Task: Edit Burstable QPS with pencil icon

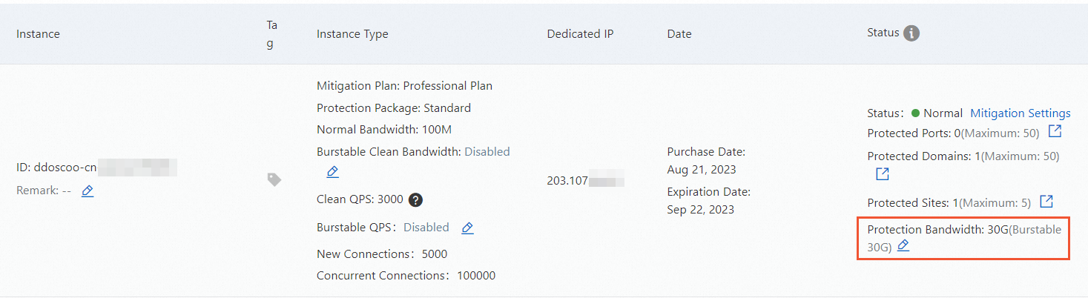Action: click(467, 228)
